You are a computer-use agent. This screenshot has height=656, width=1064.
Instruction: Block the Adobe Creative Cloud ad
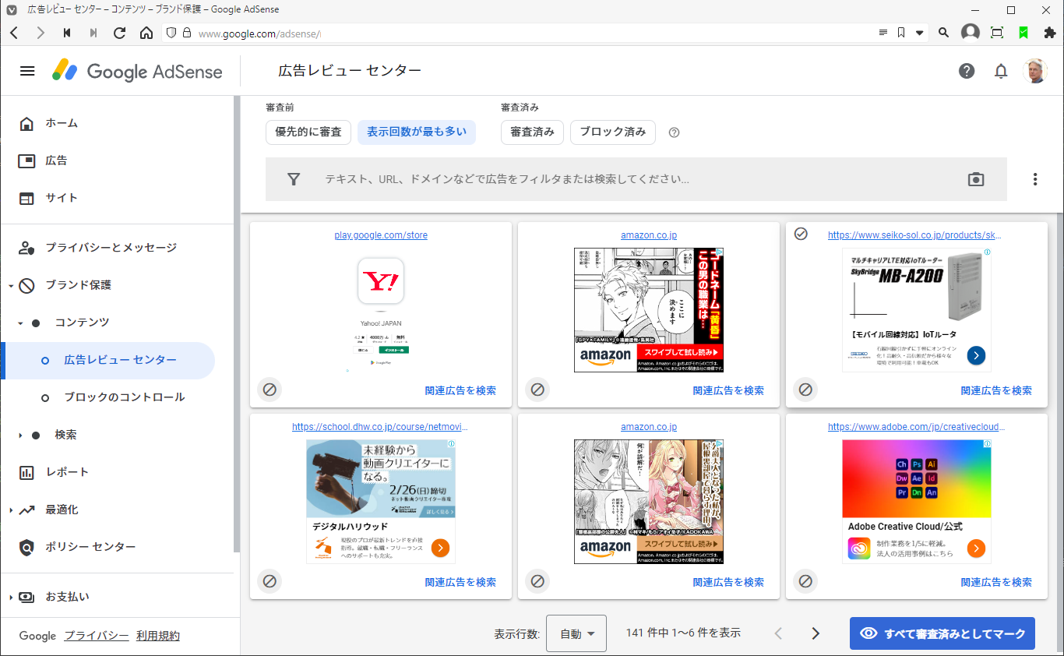tap(805, 581)
